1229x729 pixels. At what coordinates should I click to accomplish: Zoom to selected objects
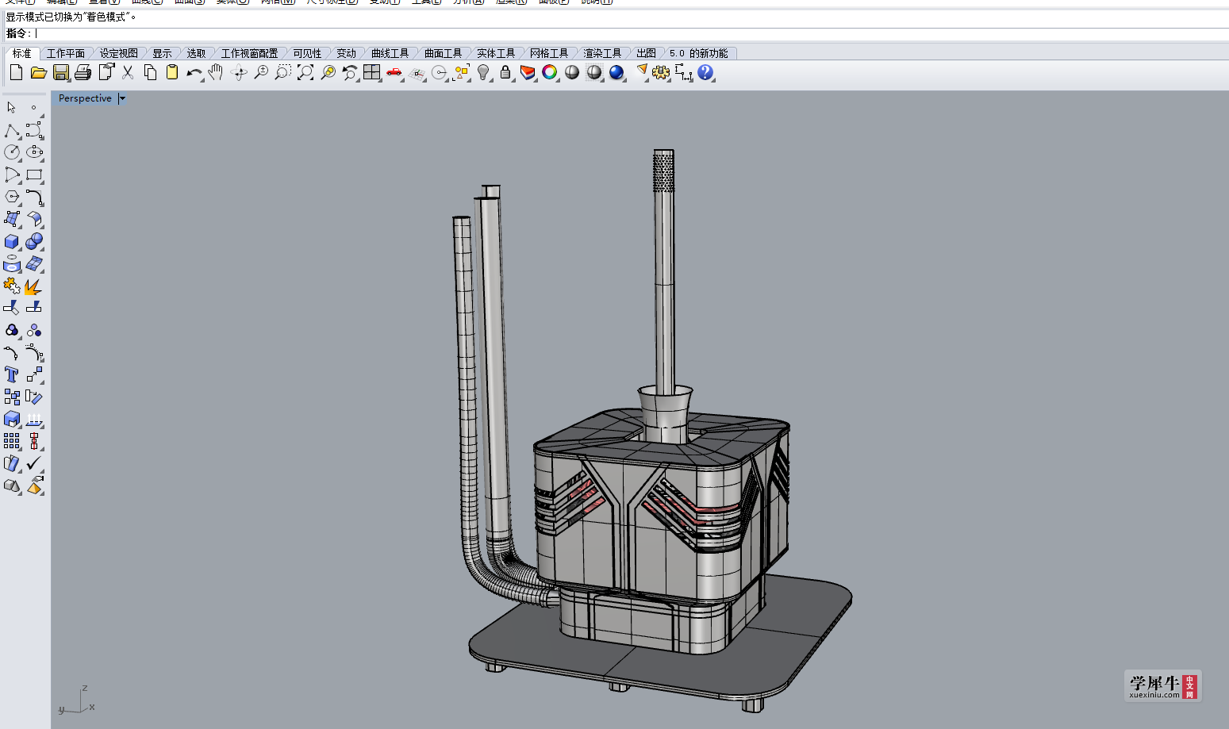click(328, 73)
